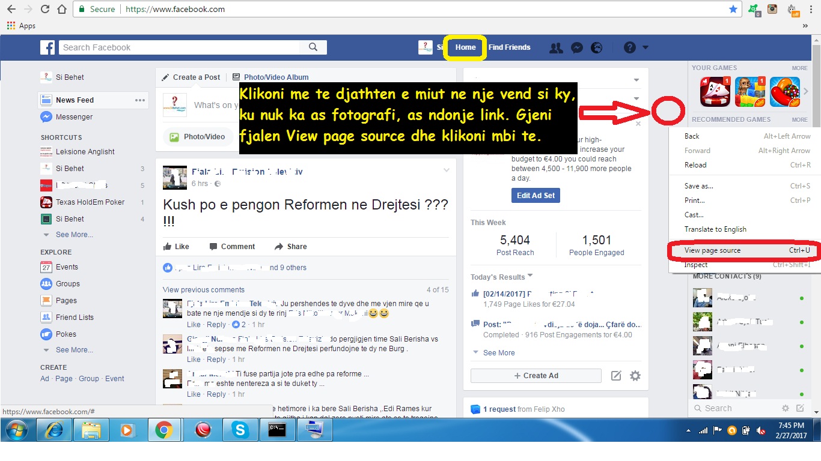Open Windows Start menu

click(x=17, y=430)
